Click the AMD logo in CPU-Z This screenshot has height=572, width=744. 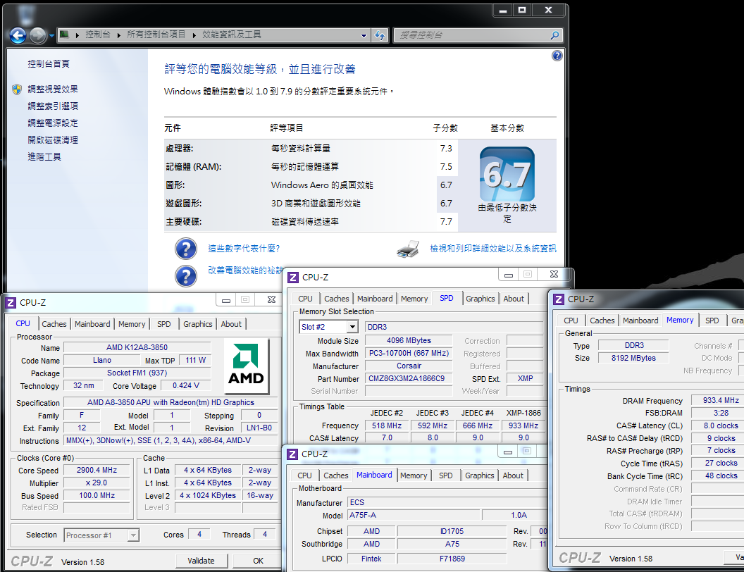coord(247,366)
